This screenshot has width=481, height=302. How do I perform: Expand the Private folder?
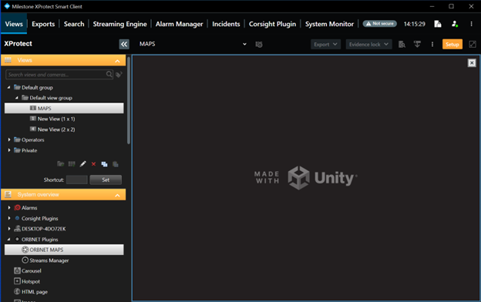(x=9, y=150)
